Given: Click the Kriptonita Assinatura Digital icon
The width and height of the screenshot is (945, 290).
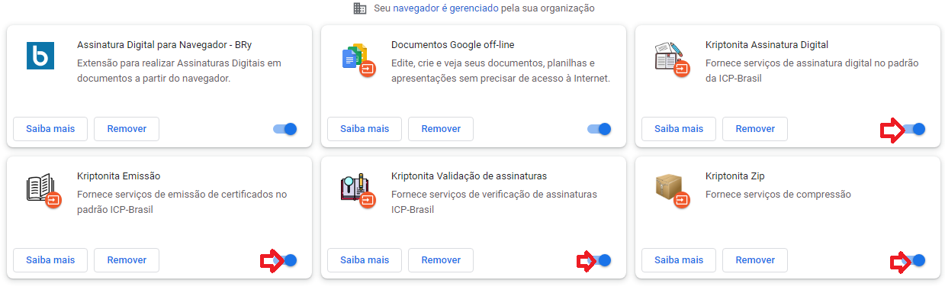Looking at the screenshot, I should [669, 58].
